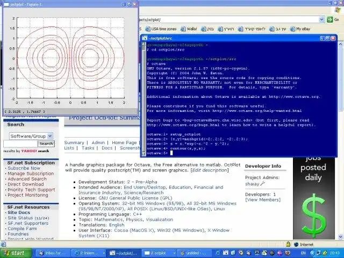Switch to the project Summary tab
Image resolution: width=344 pixels, height=258 pixels.
click(x=74, y=142)
